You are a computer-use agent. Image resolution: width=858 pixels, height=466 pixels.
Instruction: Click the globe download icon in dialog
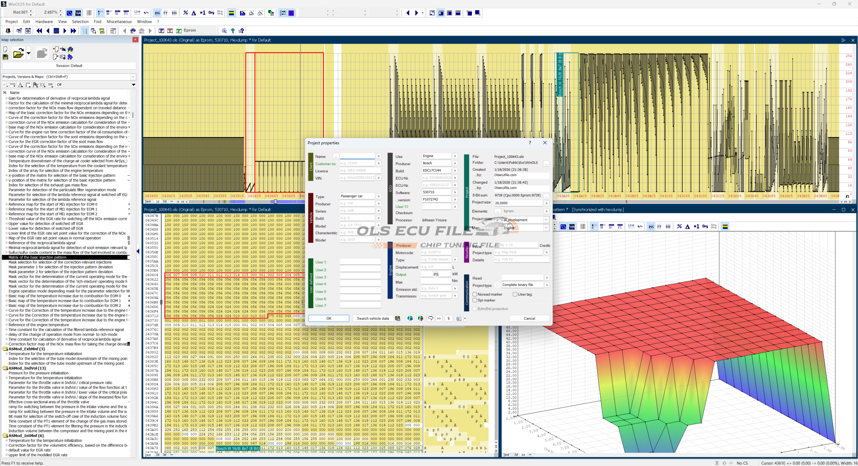410,318
